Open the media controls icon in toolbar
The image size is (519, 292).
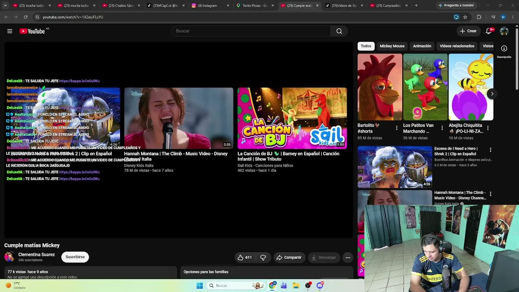pyautogui.click(x=493, y=17)
